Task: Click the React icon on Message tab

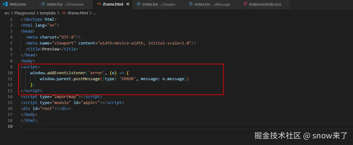Action: point(191,4)
